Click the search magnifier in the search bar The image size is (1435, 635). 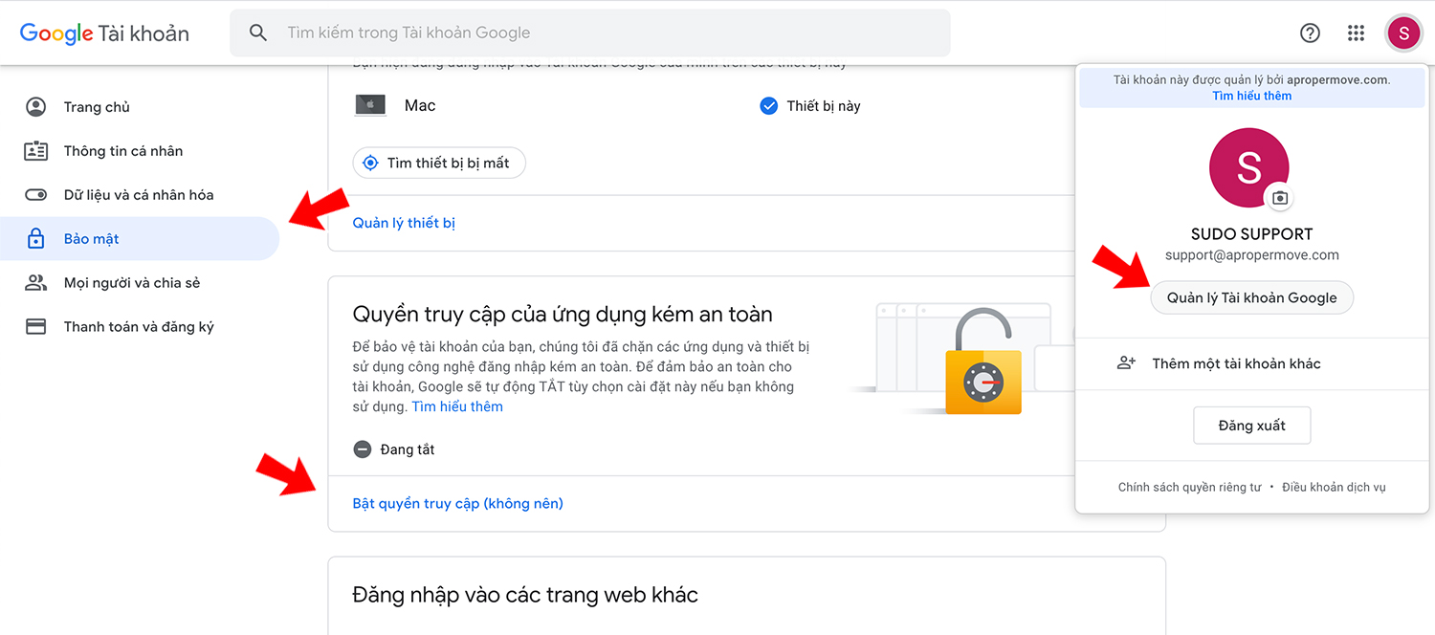tap(257, 32)
